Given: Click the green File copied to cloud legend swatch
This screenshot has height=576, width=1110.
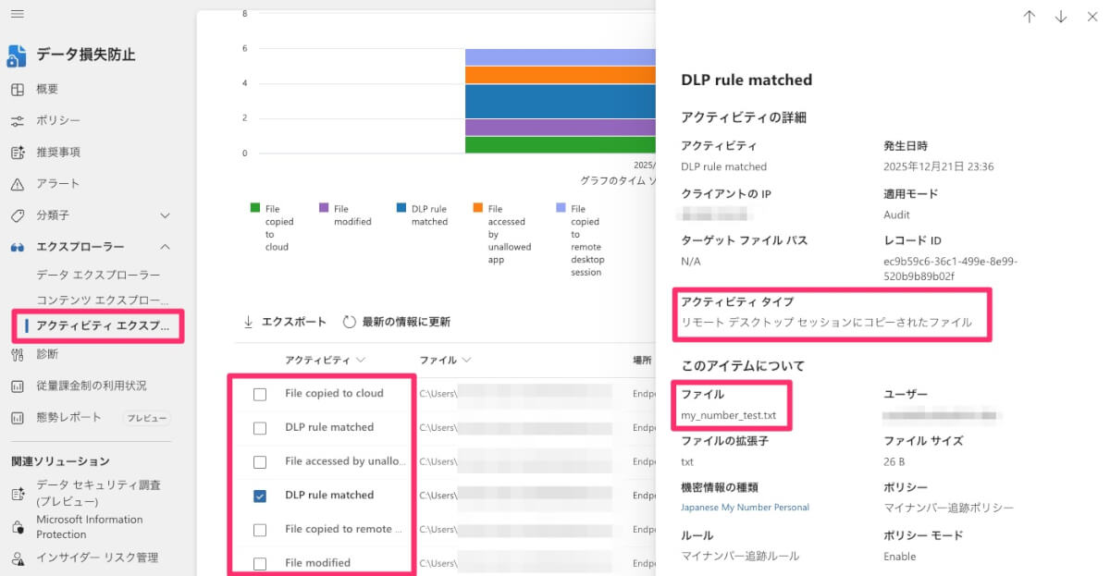Looking at the screenshot, I should (255, 209).
